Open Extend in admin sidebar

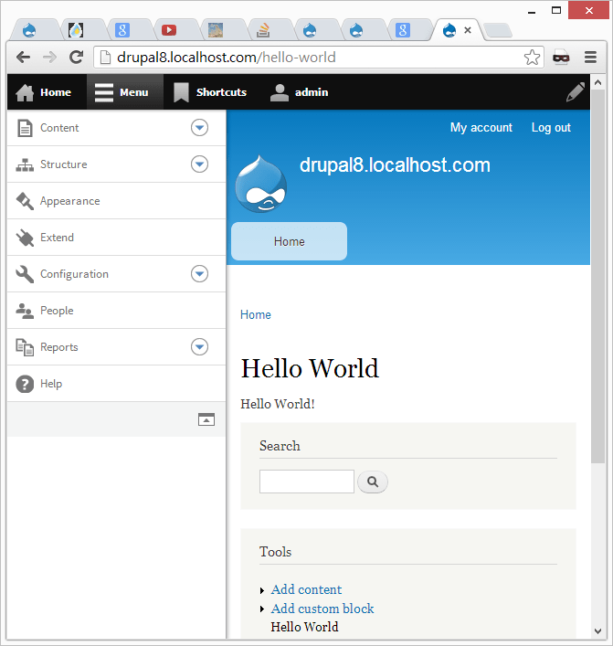pyautogui.click(x=57, y=238)
